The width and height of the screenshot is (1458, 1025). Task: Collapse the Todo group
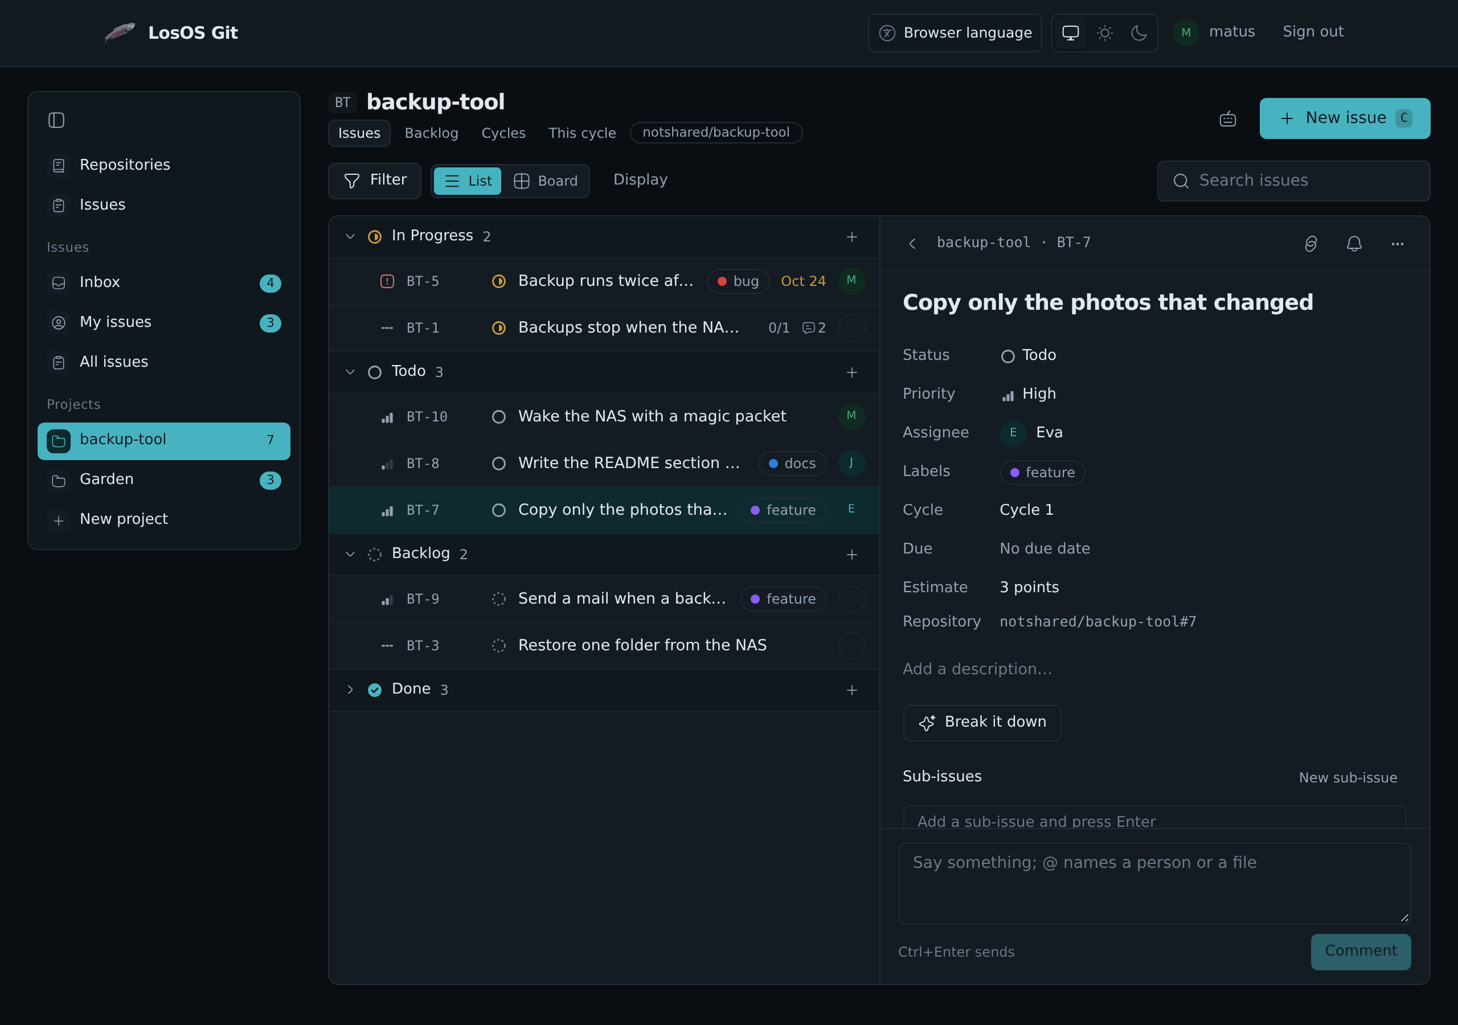350,371
